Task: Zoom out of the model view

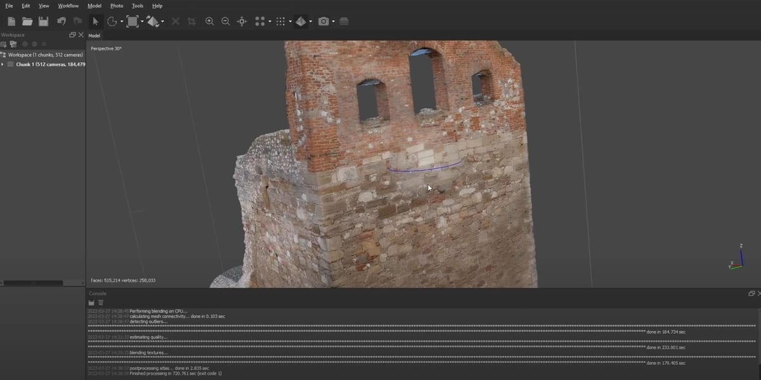Action: (x=225, y=22)
